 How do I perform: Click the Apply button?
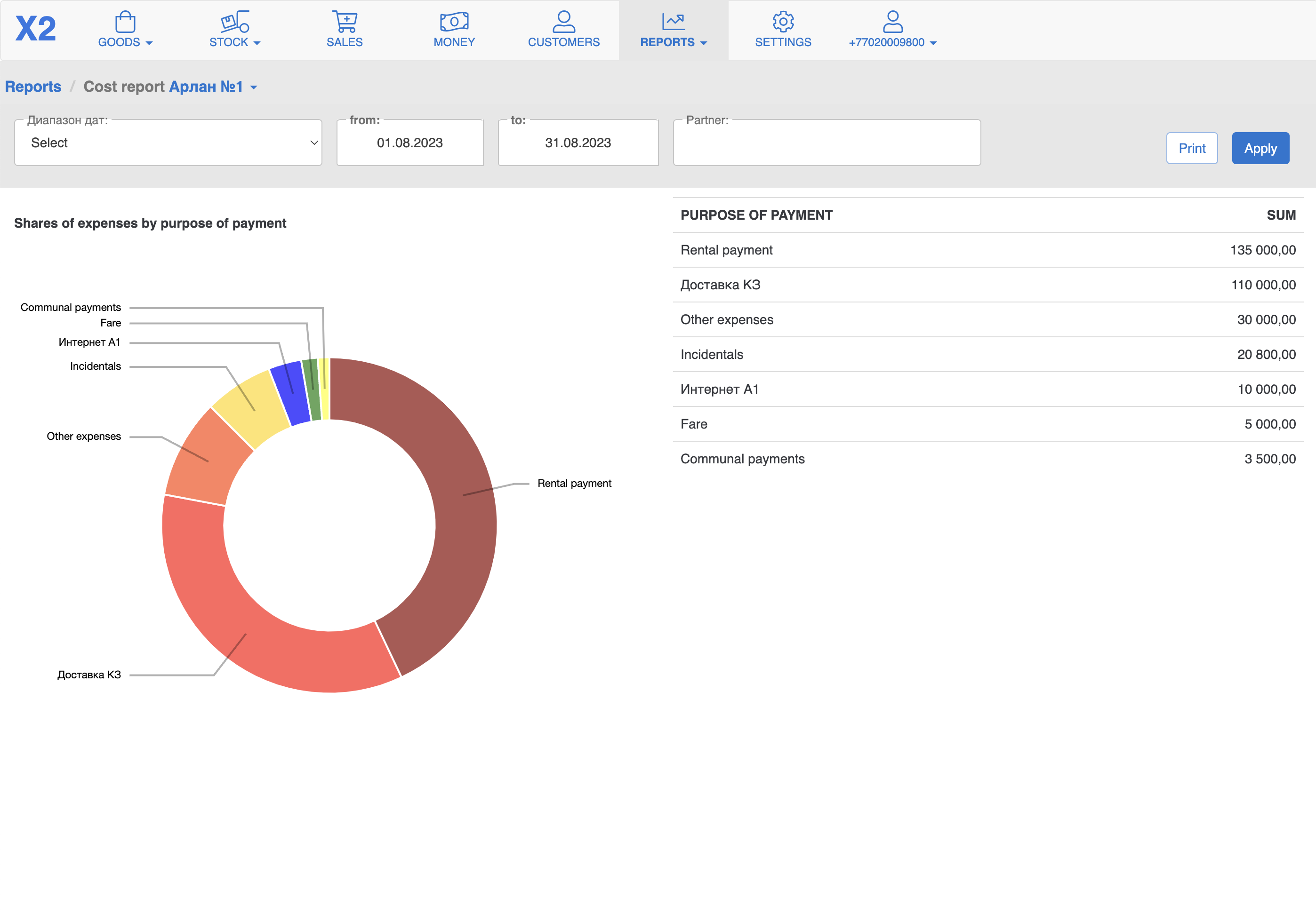(1260, 149)
